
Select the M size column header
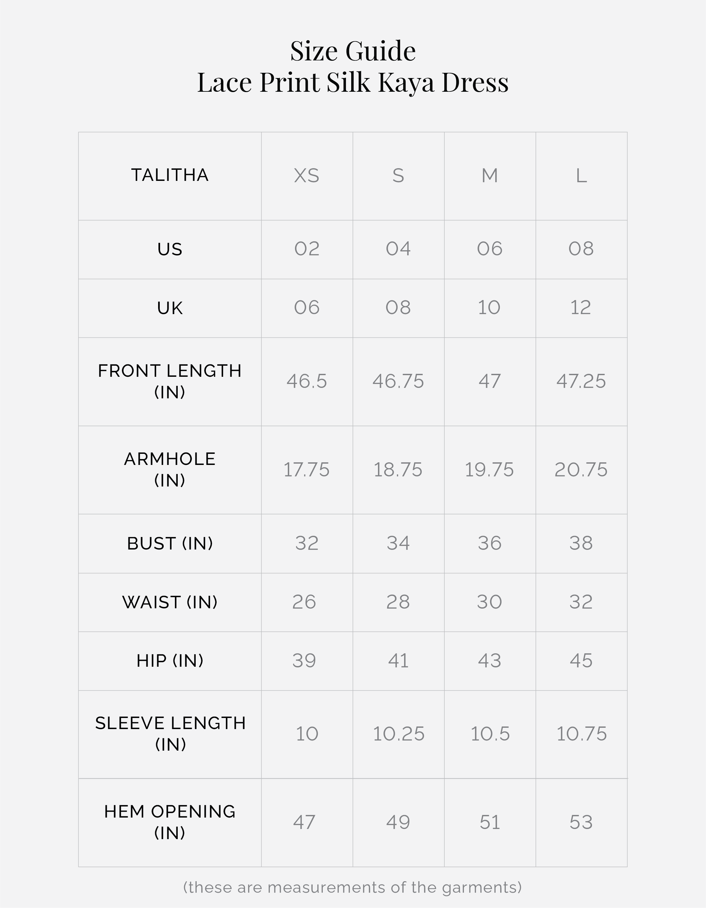tap(490, 176)
